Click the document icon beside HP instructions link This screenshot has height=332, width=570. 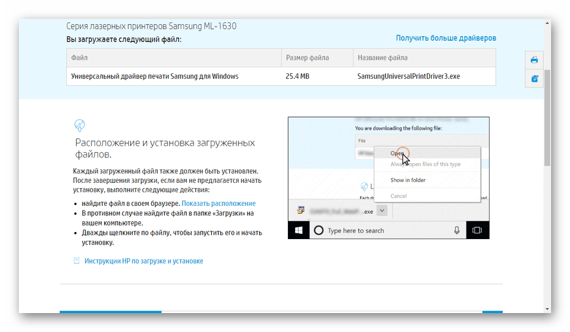click(76, 260)
